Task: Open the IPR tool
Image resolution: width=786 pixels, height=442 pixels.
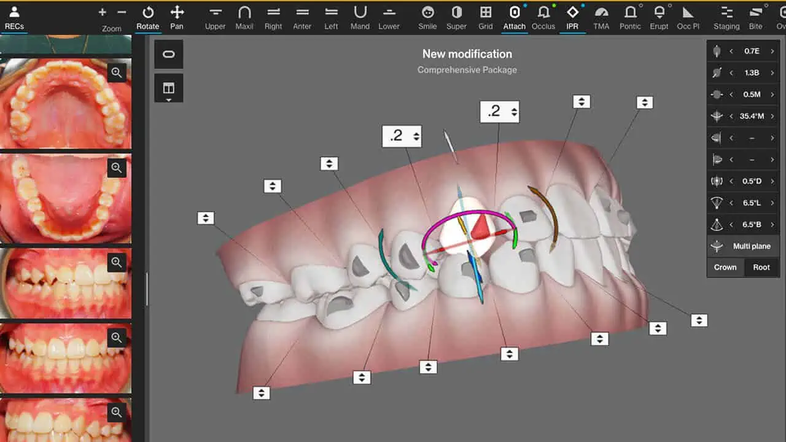Action: [572, 15]
